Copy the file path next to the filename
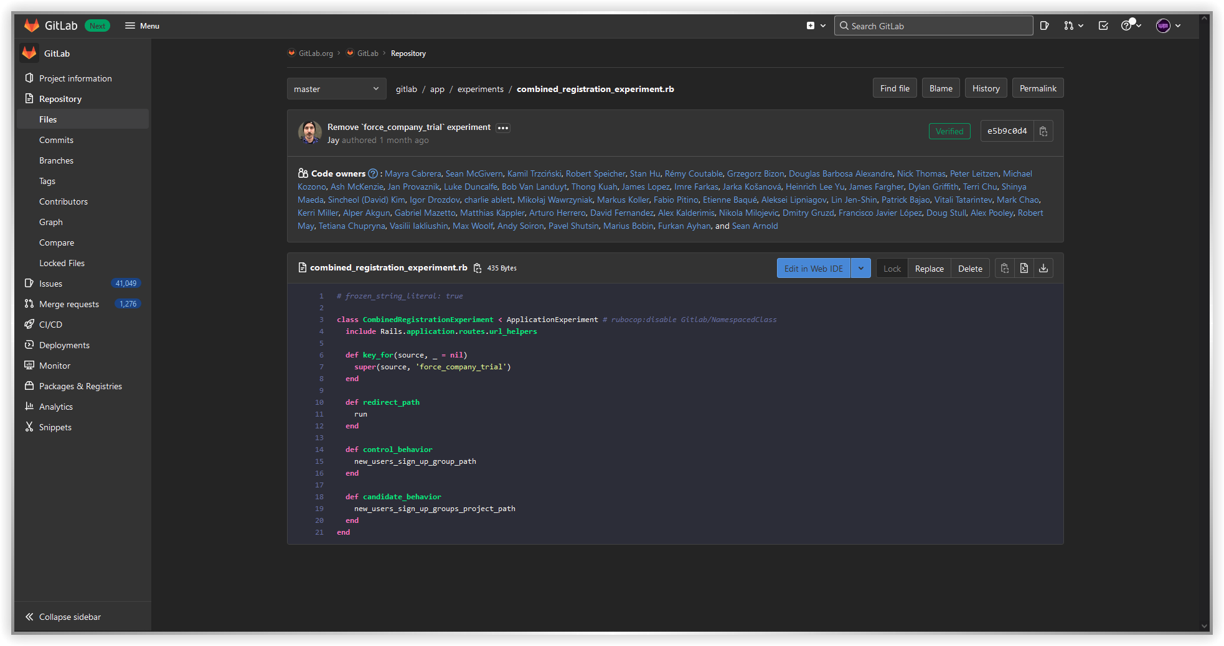Viewport: 1224px width, 646px height. pos(477,267)
